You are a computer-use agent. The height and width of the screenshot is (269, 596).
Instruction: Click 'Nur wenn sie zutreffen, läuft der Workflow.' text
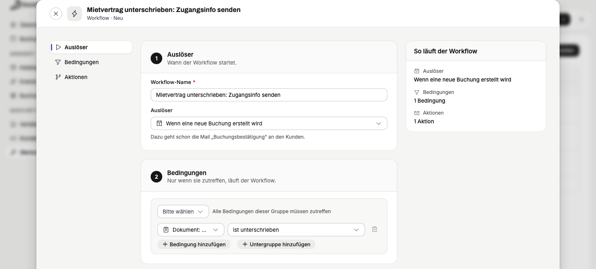click(x=221, y=181)
